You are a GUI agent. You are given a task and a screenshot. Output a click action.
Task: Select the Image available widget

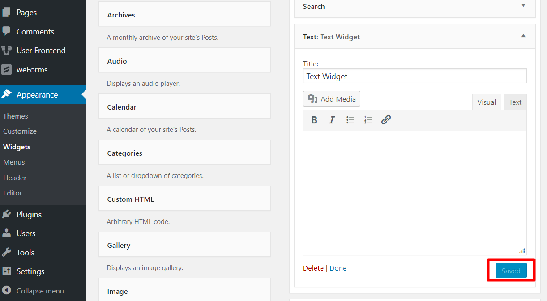pyautogui.click(x=184, y=290)
